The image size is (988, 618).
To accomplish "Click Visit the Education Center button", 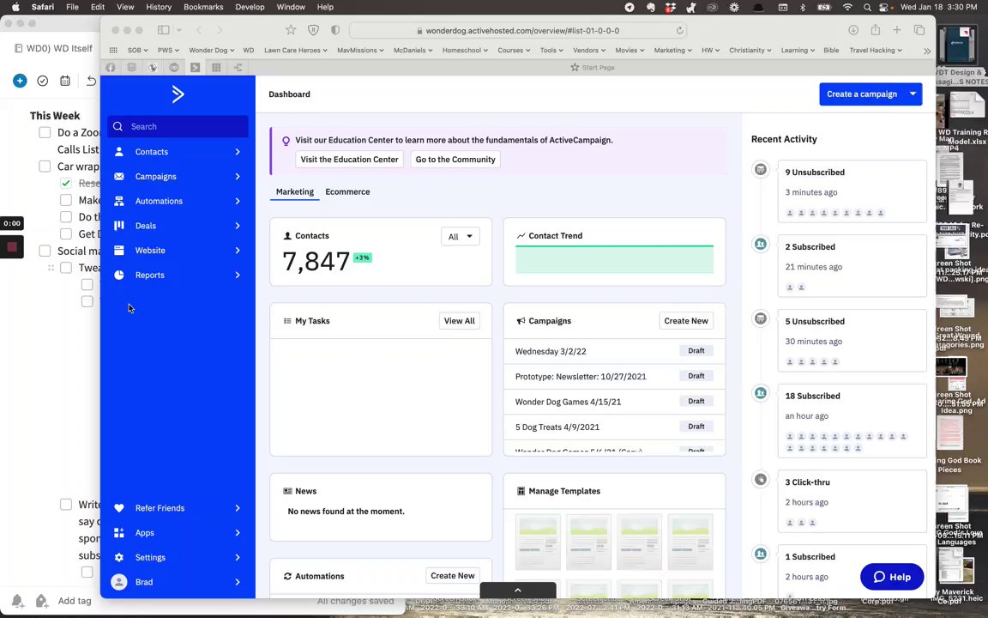I will (349, 160).
